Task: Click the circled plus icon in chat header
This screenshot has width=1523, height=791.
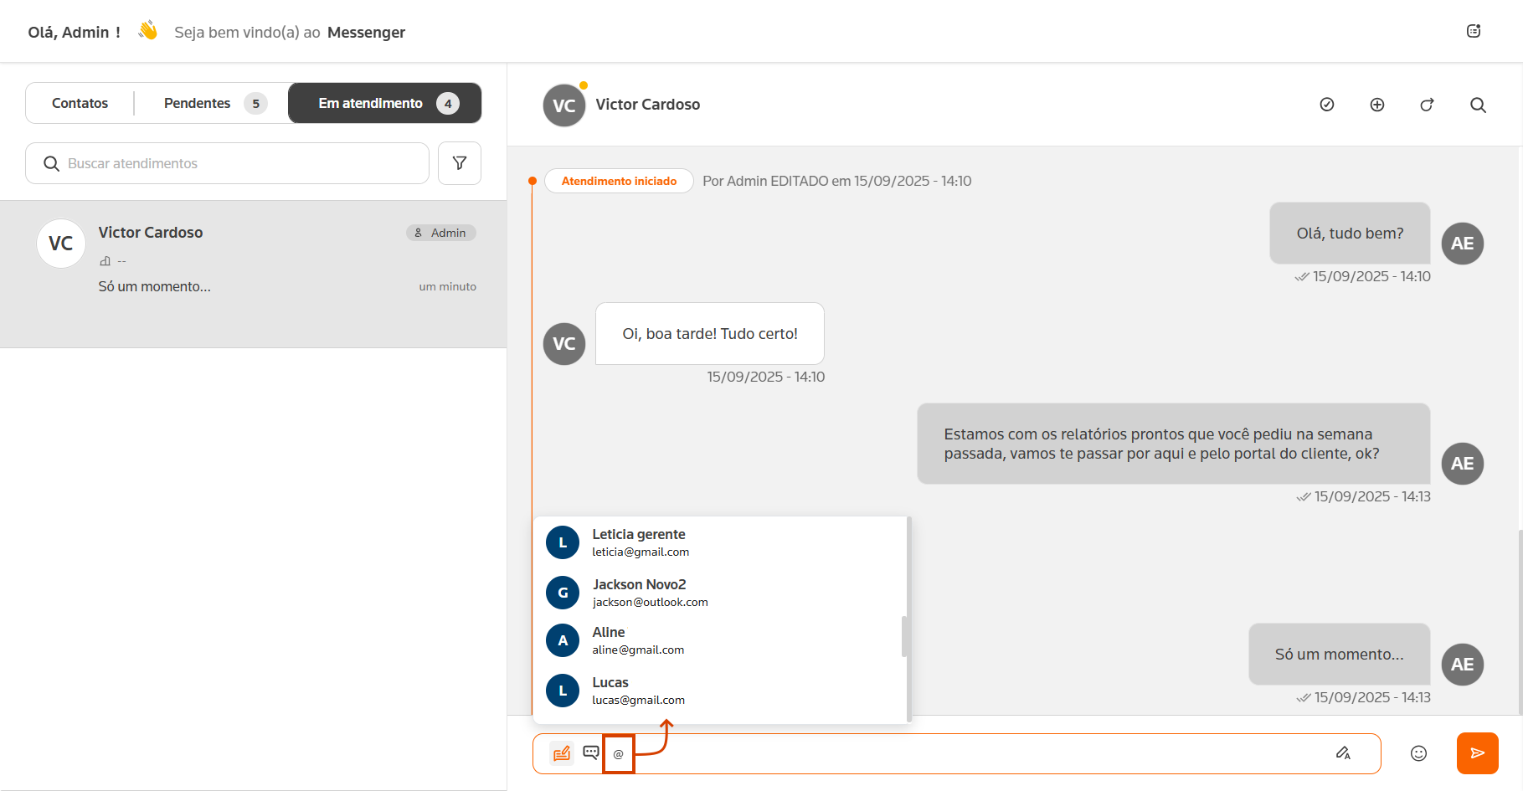Action: (1377, 105)
